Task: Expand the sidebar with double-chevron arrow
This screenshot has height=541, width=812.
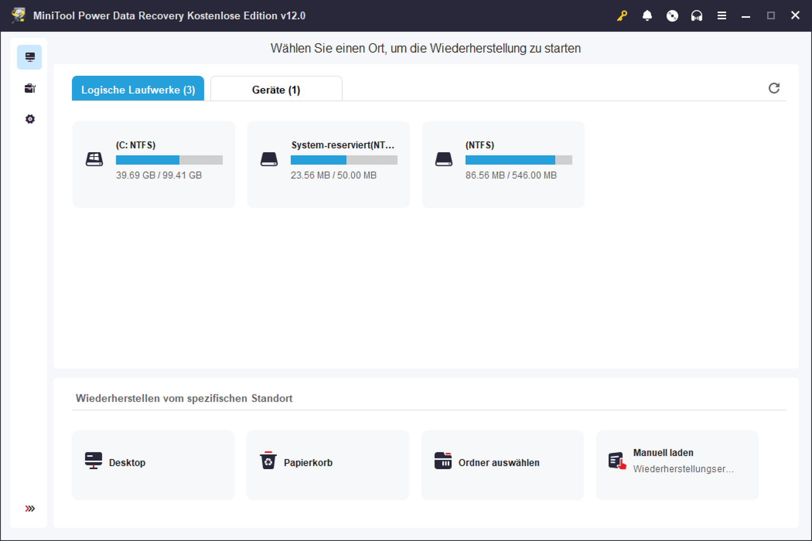Action: [30, 508]
